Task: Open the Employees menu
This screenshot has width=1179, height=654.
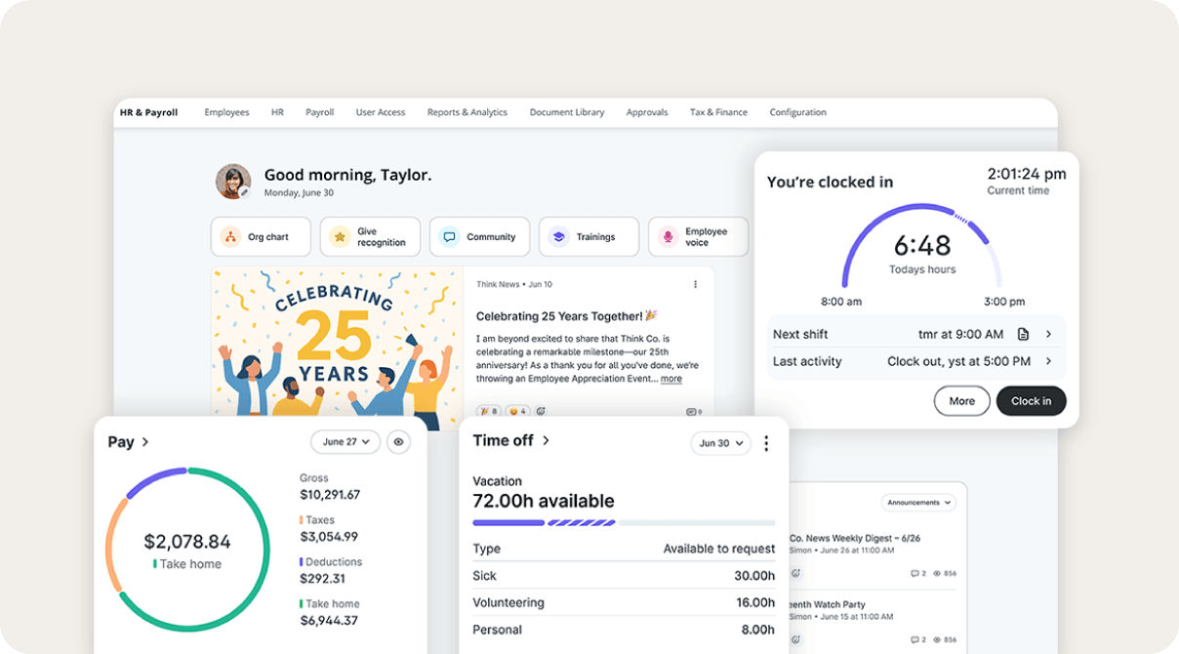Action: point(226,112)
